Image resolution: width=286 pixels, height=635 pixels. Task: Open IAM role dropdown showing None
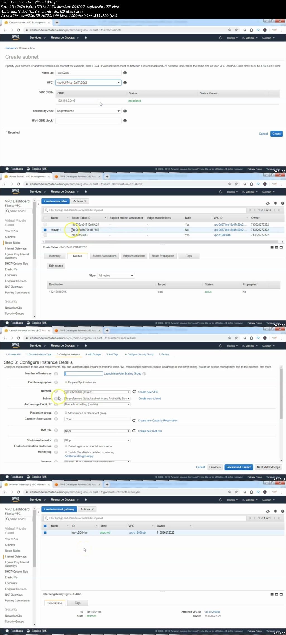pos(97,431)
